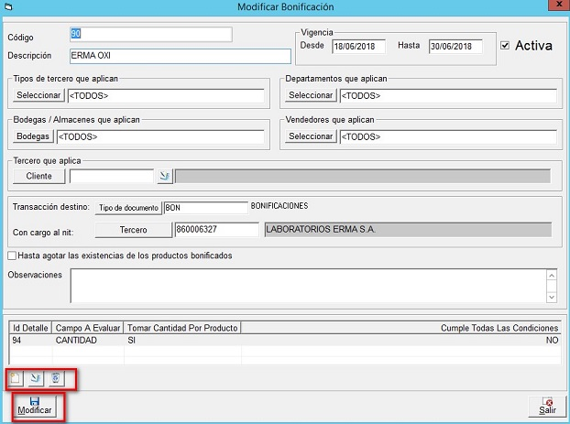
Task: Click the Tipo de documento button
Action: click(x=128, y=208)
